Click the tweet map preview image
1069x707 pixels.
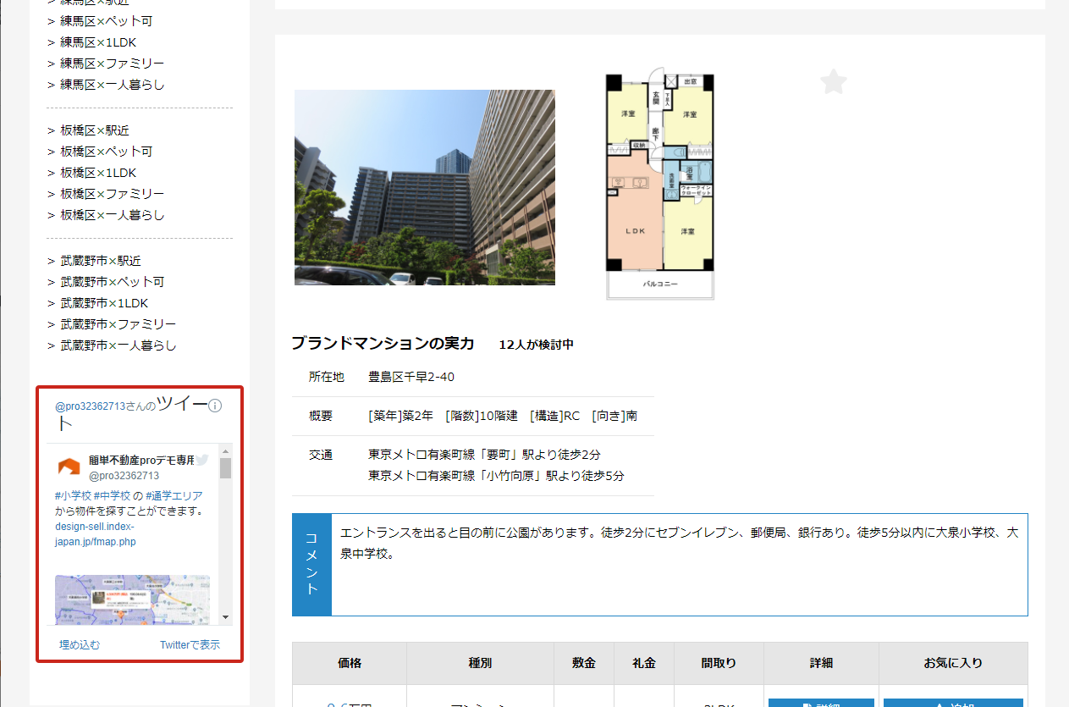pos(132,599)
